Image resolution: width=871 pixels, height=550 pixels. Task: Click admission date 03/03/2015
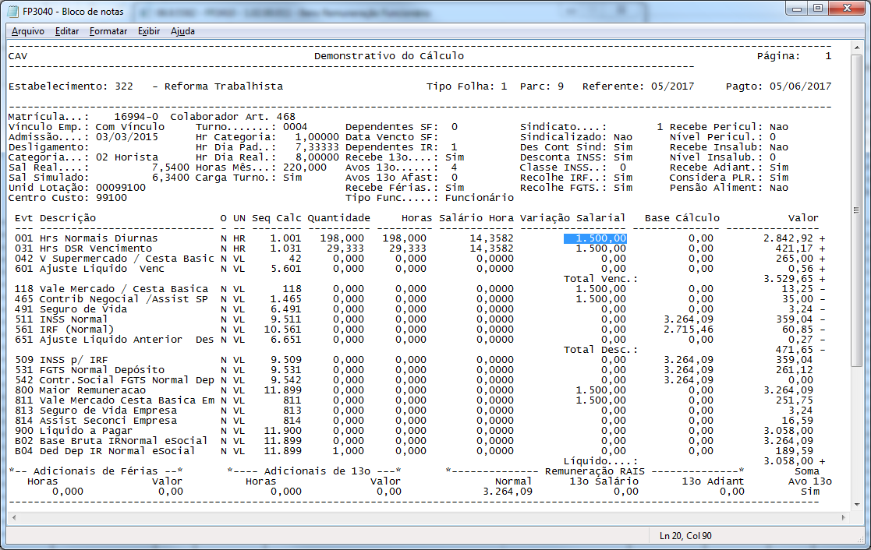click(126, 137)
